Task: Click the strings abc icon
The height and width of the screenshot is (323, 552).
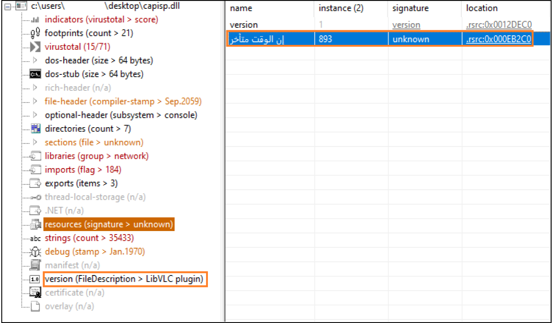Action: click(36, 238)
